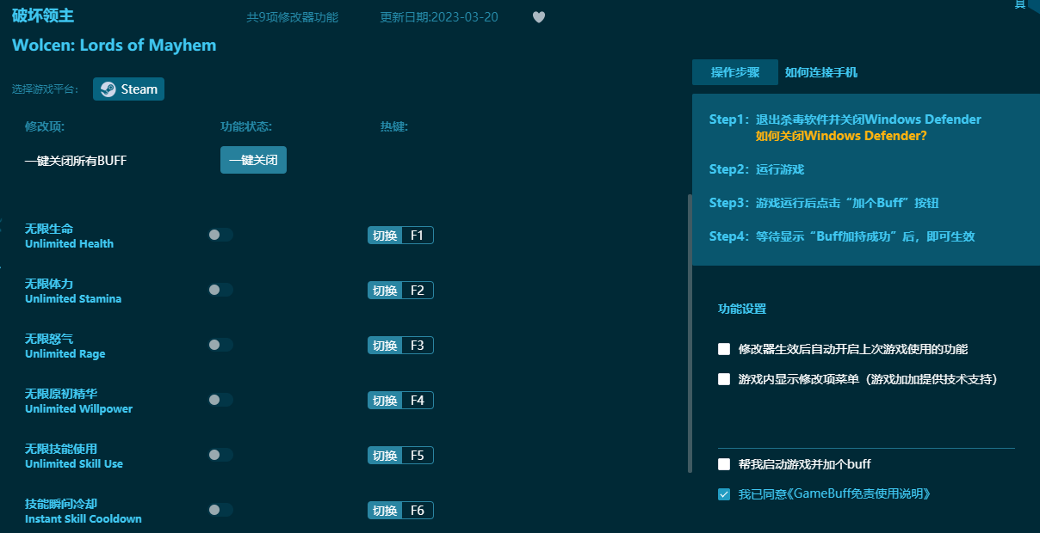Click the 一键关闭 button
Viewport: 1040px width, 533px height.
[253, 160]
